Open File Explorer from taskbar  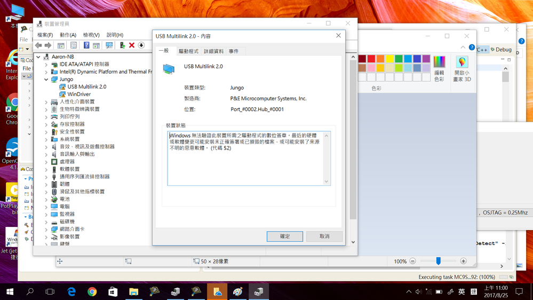(x=133, y=291)
